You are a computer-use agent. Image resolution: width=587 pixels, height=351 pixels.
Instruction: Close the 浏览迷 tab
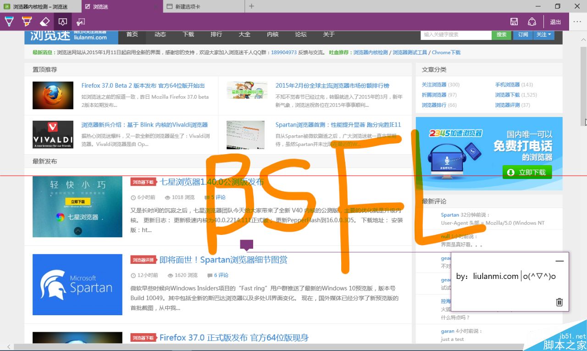(156, 6)
